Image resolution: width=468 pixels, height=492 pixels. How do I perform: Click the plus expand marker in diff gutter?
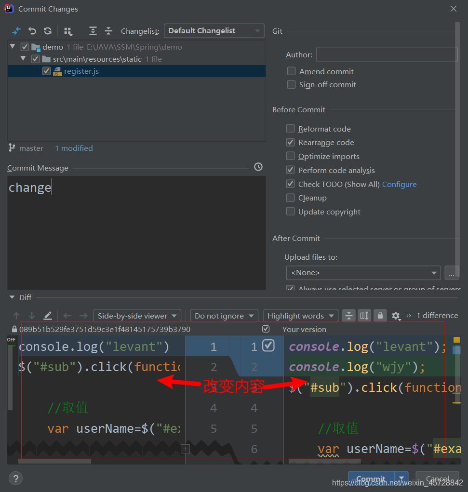pos(185,449)
